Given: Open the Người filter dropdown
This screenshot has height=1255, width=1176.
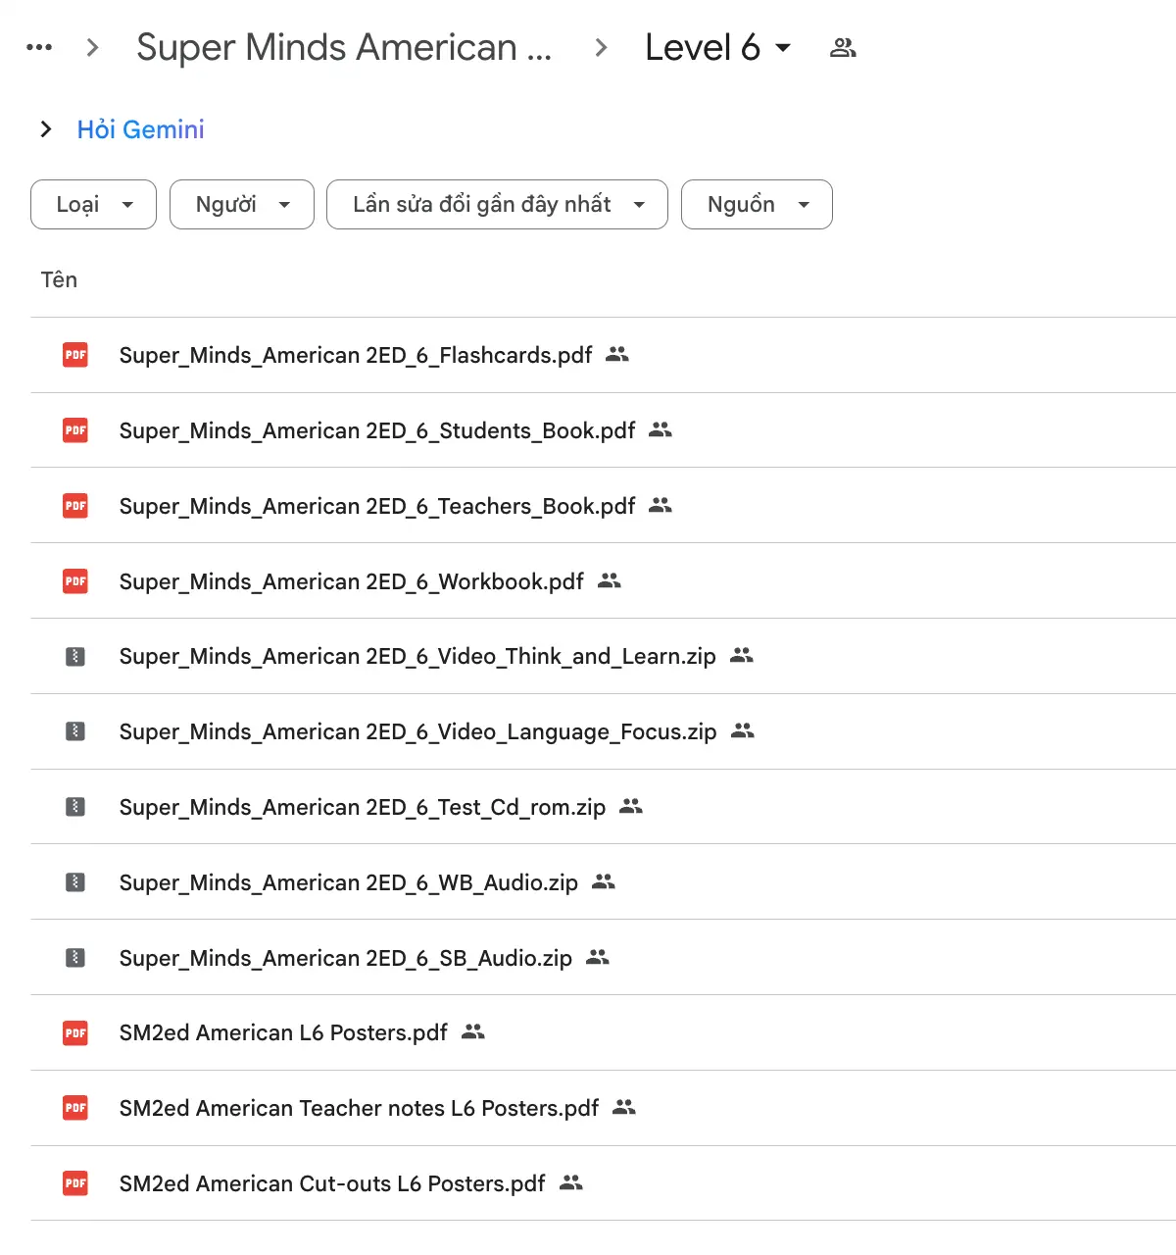Looking at the screenshot, I should pyautogui.click(x=241, y=204).
